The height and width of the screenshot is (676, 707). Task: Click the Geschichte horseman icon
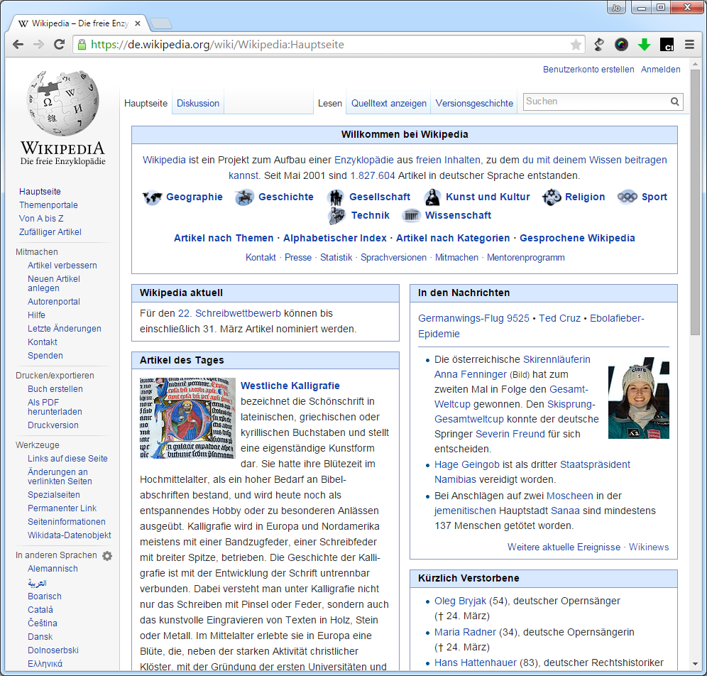click(x=244, y=197)
